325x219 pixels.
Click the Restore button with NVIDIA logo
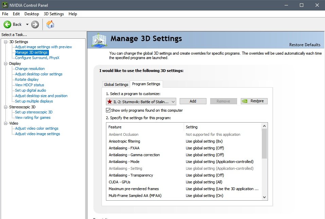tap(254, 101)
